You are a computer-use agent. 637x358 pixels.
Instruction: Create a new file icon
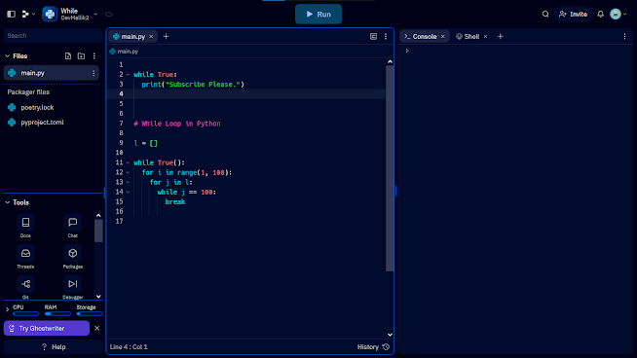coord(68,56)
